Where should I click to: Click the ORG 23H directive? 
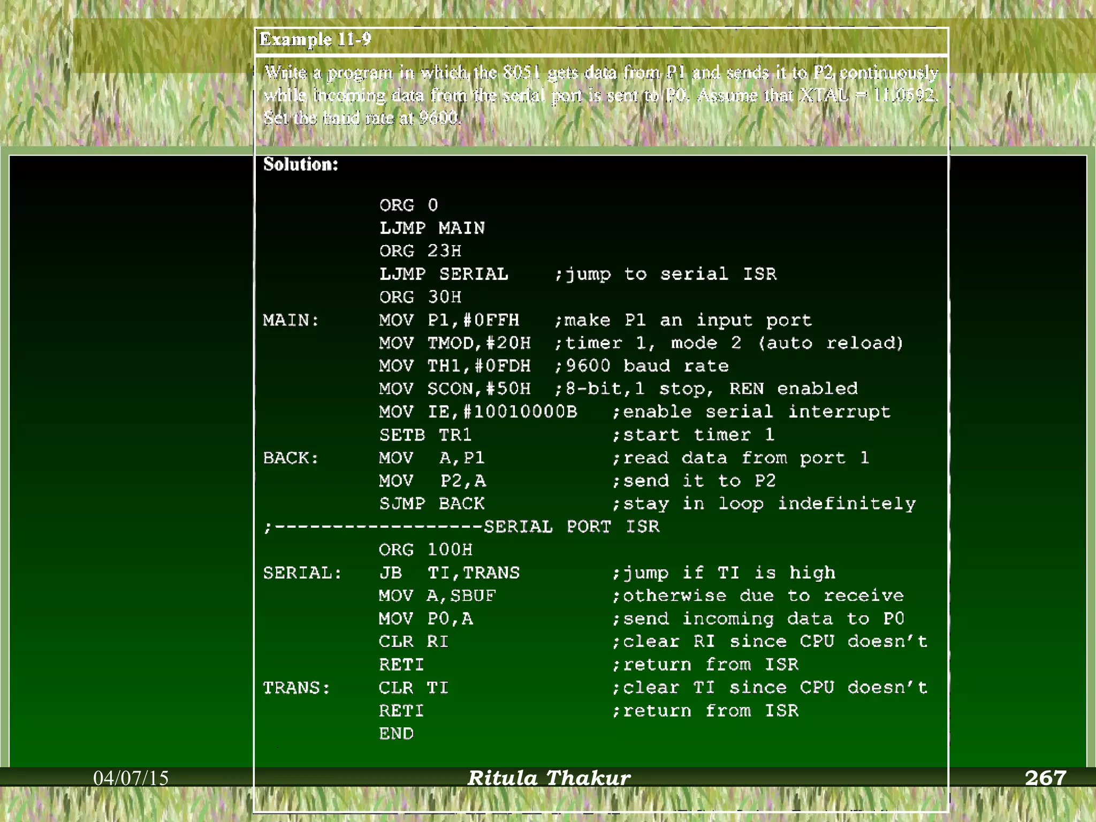[x=420, y=251]
